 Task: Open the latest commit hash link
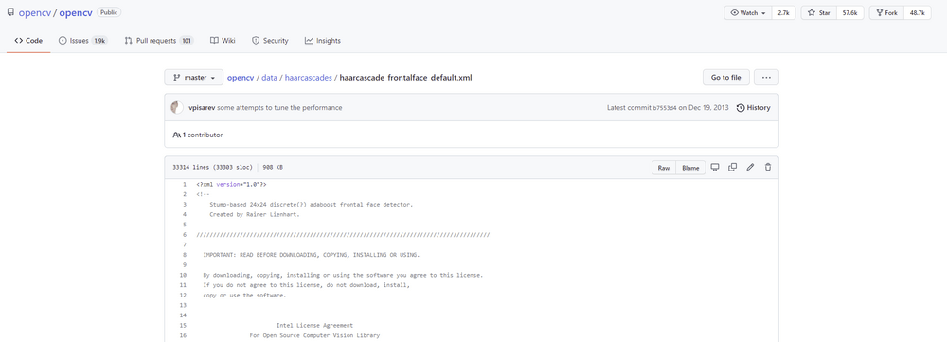[x=665, y=108]
